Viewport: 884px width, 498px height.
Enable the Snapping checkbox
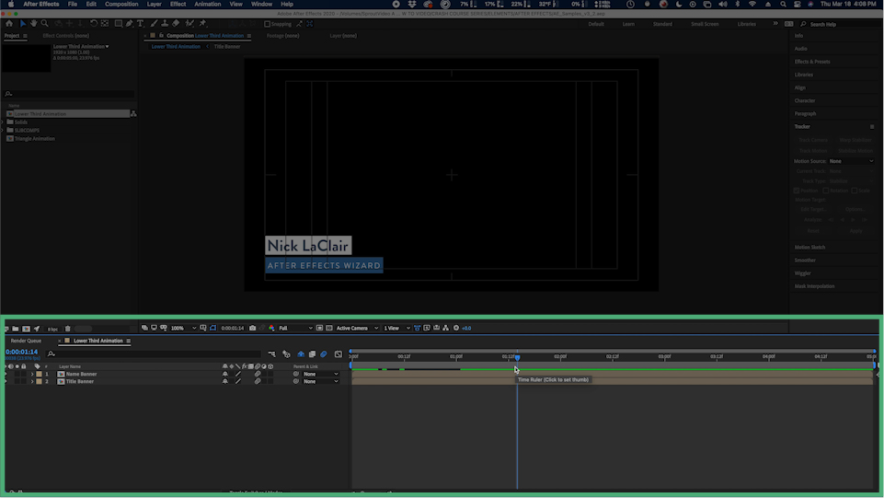pos(268,24)
